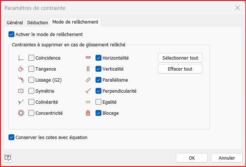Open the help question mark icon
The height and width of the screenshot is (167, 246).
pos(8,158)
